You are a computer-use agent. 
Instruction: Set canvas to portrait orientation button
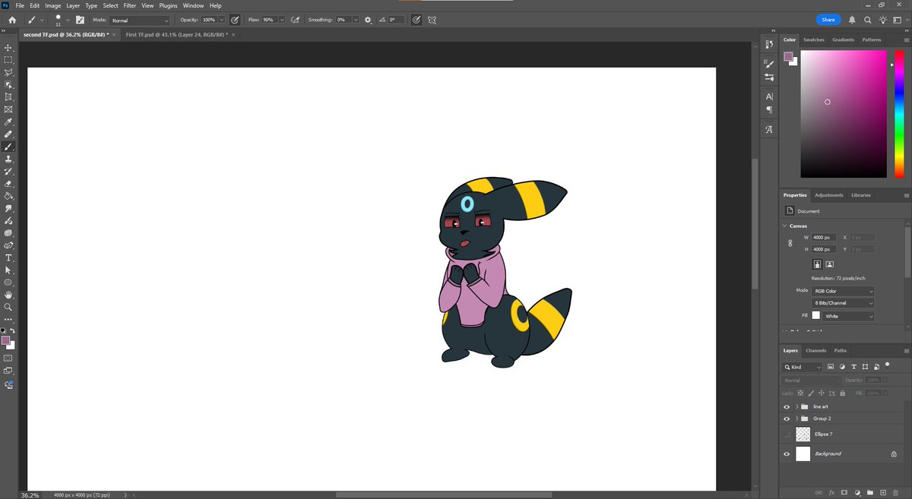[x=817, y=264]
